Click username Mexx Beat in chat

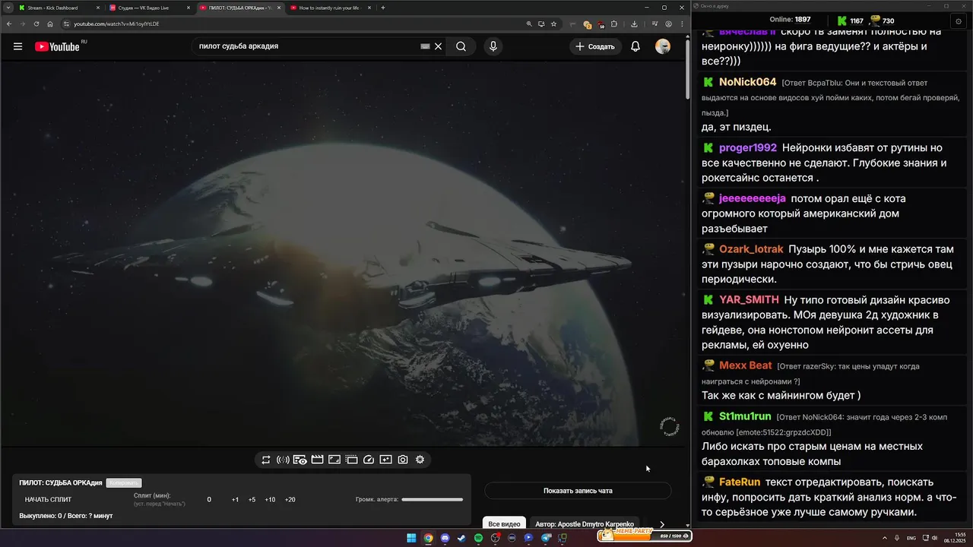point(746,365)
